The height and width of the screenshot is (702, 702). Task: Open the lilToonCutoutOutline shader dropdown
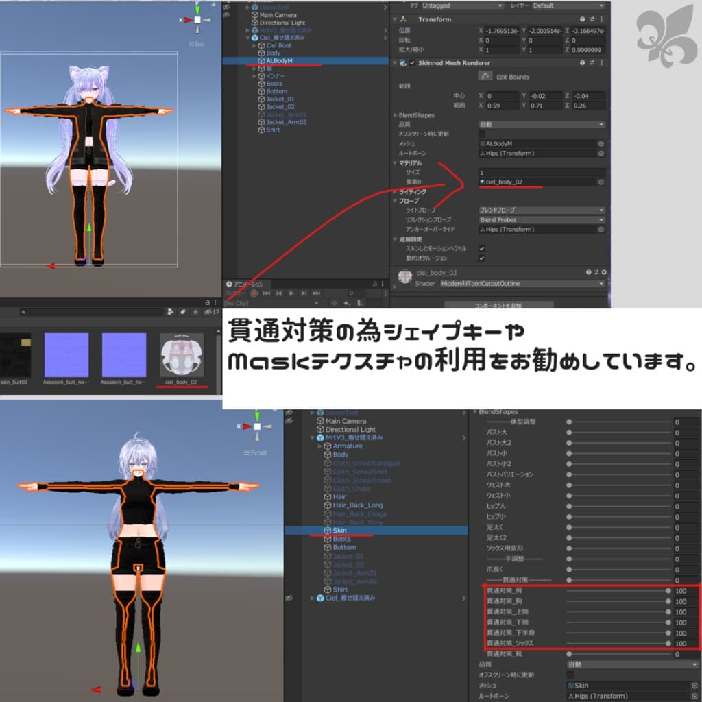(522, 283)
